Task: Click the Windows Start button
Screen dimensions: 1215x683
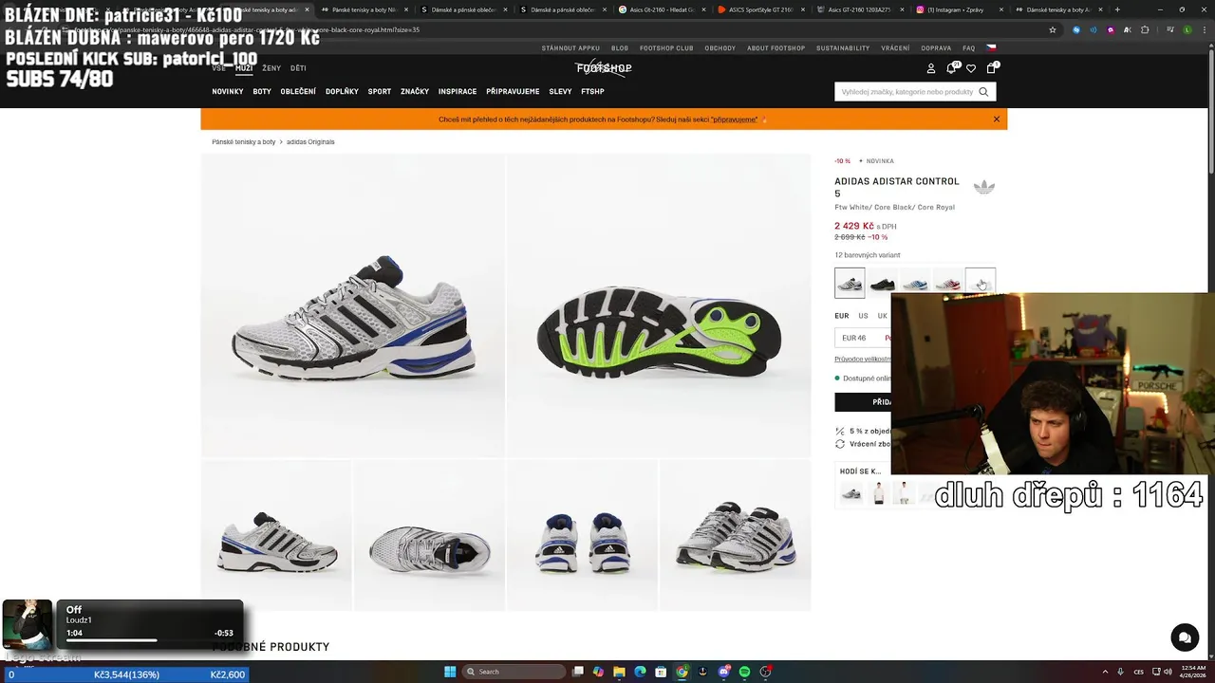Action: click(450, 672)
